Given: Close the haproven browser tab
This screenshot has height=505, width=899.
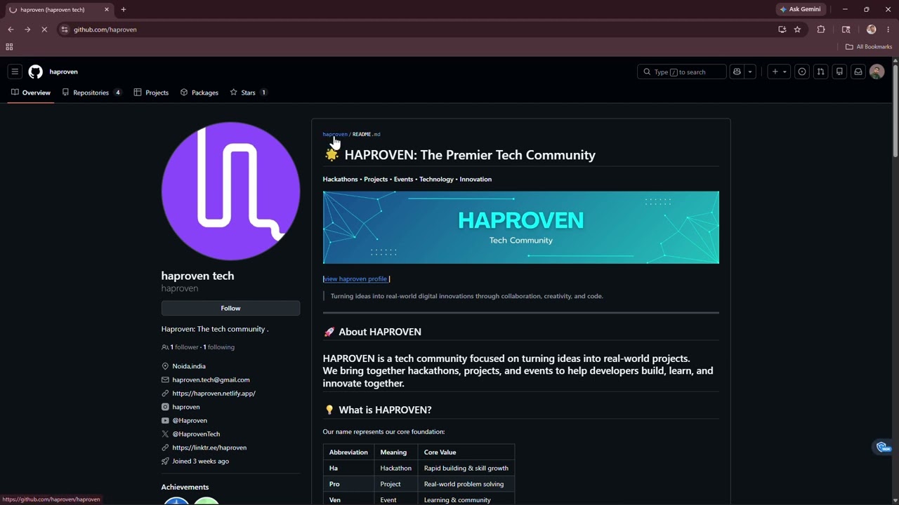Looking at the screenshot, I should (x=107, y=9).
